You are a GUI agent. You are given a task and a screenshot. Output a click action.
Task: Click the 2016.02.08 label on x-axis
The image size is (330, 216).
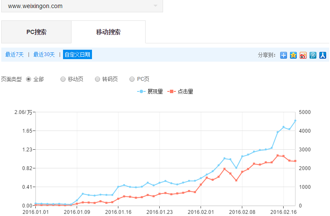click(x=242, y=211)
